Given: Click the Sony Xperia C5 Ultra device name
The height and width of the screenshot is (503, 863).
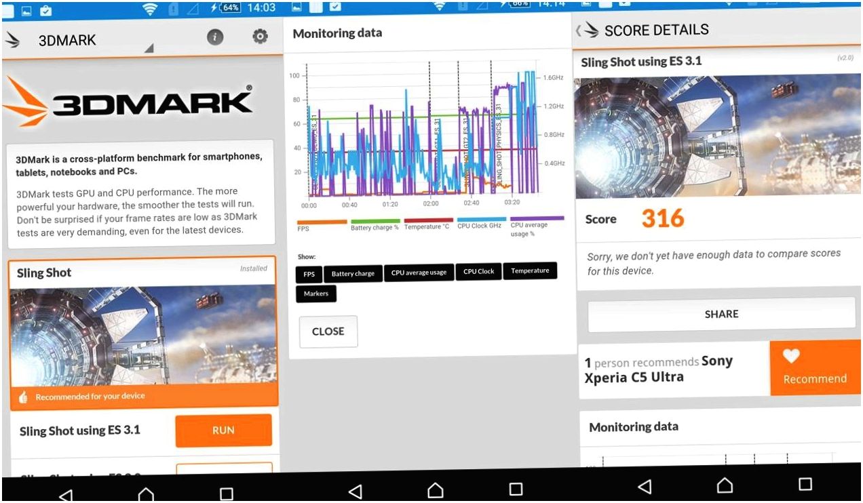Looking at the screenshot, I should click(659, 369).
